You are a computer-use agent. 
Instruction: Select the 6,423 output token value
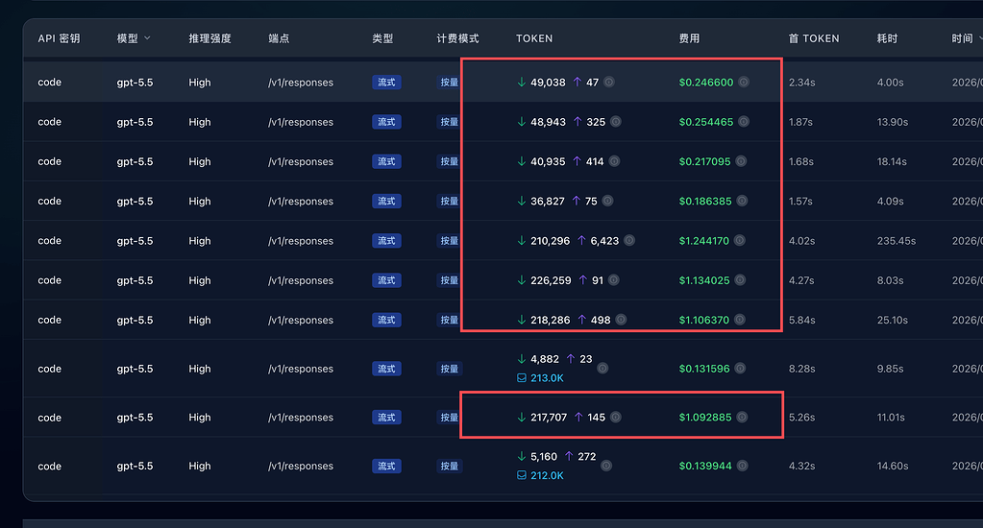pos(604,241)
